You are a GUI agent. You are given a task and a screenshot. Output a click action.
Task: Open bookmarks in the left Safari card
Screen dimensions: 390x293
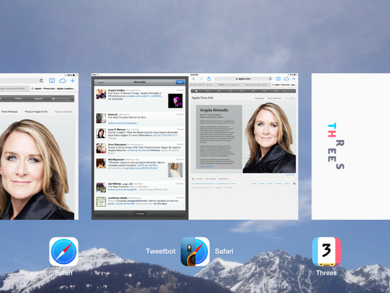(52, 81)
